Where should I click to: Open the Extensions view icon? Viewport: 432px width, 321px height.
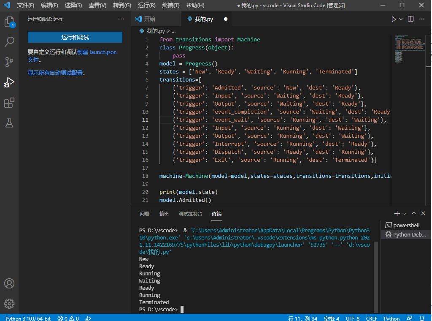(x=9, y=103)
